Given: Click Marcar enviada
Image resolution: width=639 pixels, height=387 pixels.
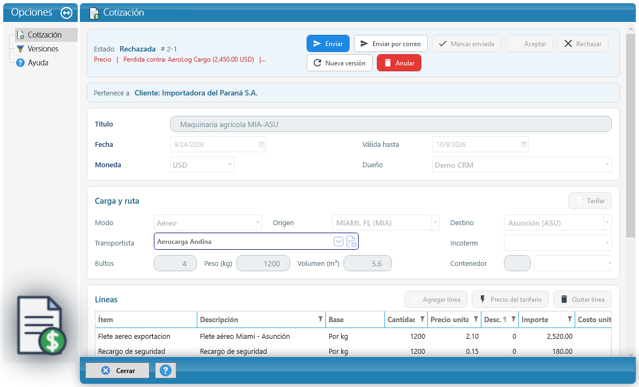Looking at the screenshot, I should (x=467, y=44).
